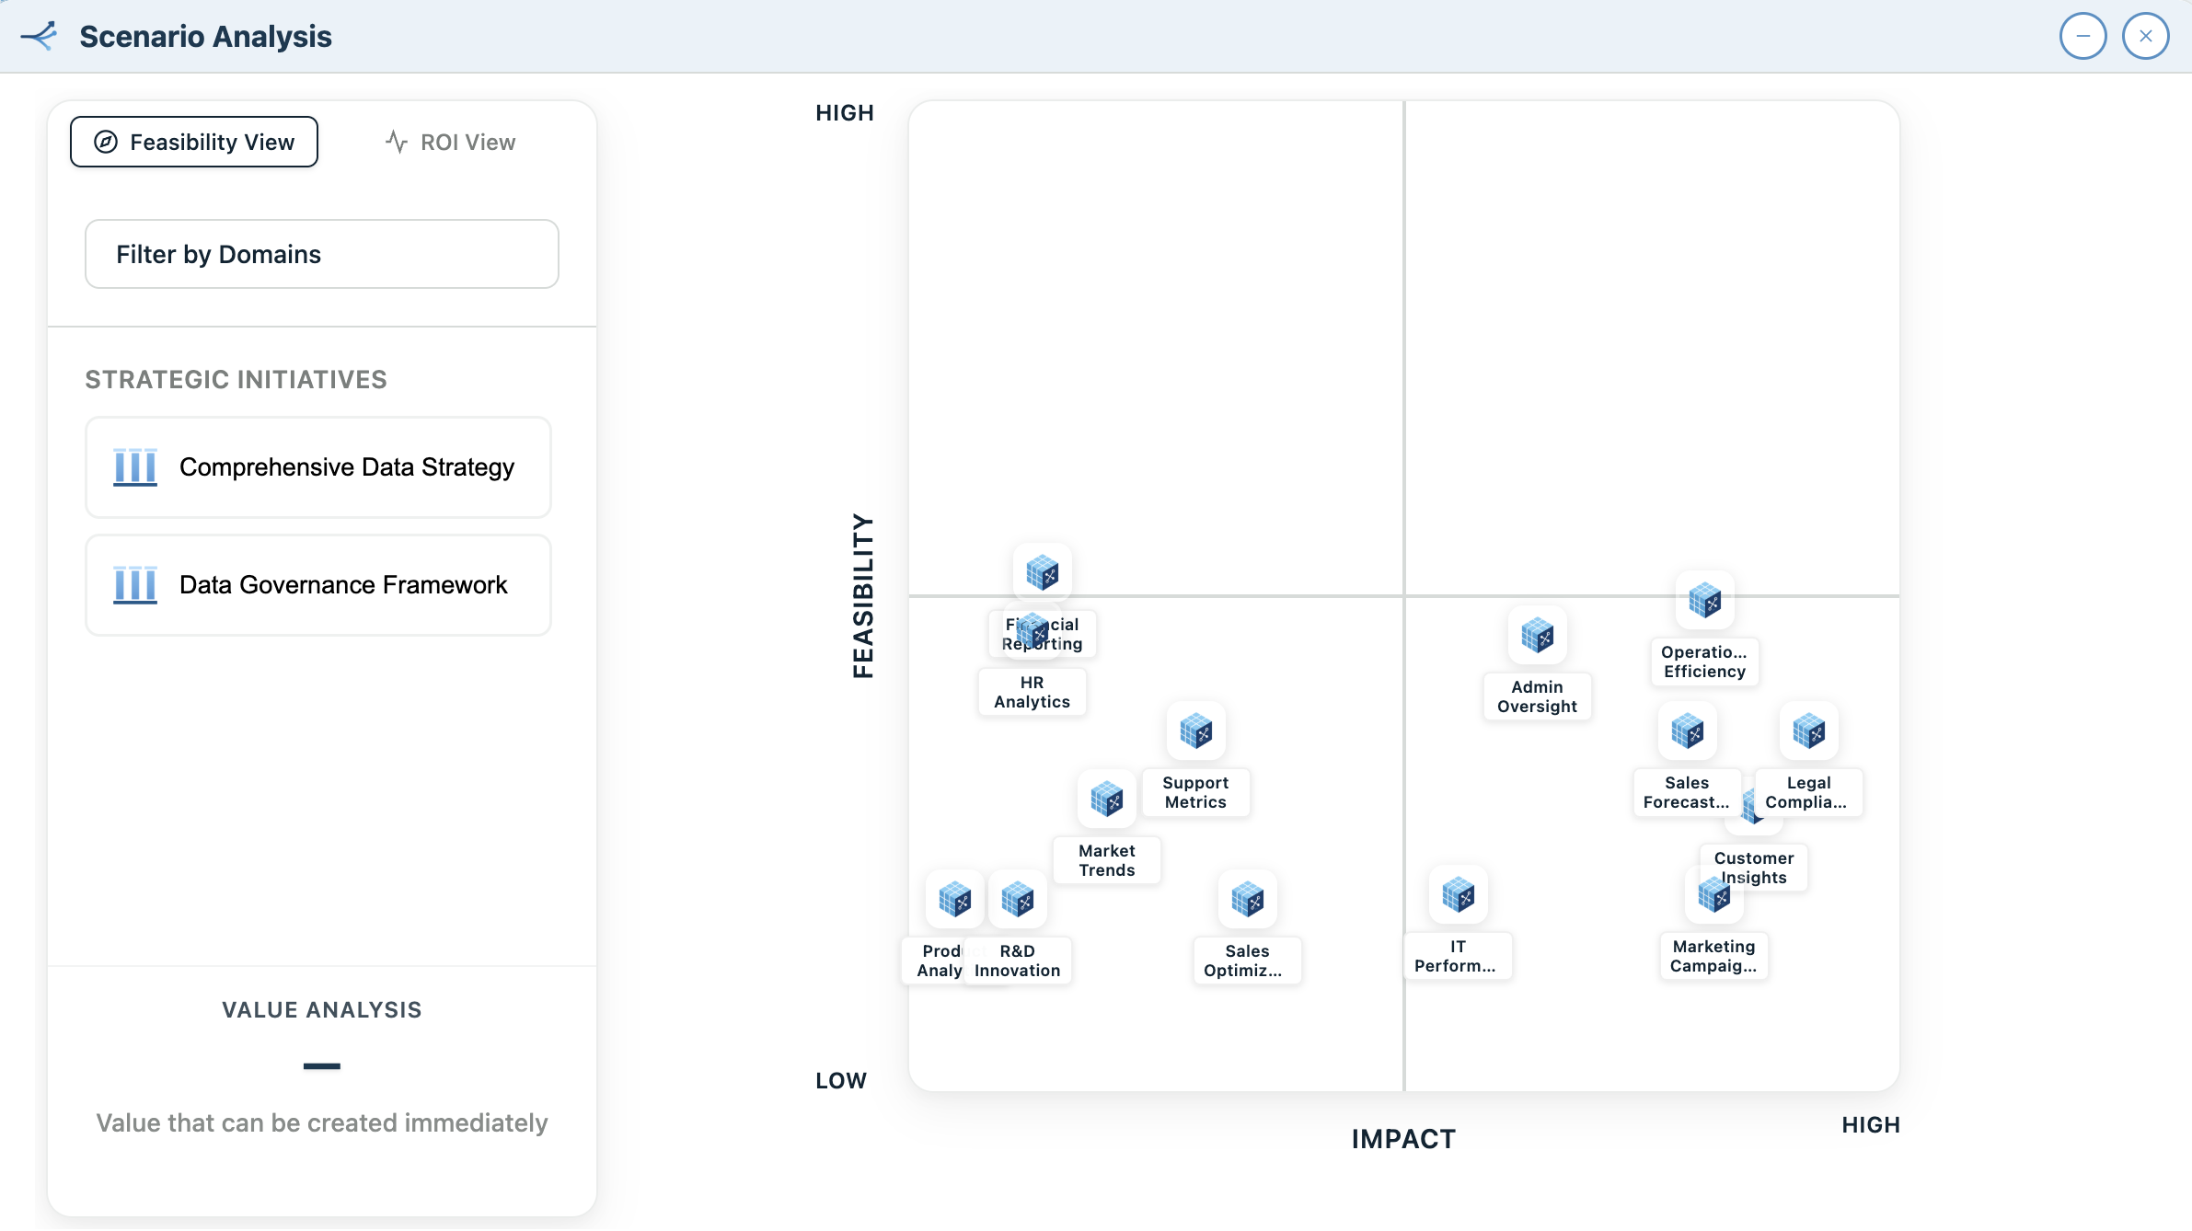Click the R&D Innovation cube icon

[1018, 900]
